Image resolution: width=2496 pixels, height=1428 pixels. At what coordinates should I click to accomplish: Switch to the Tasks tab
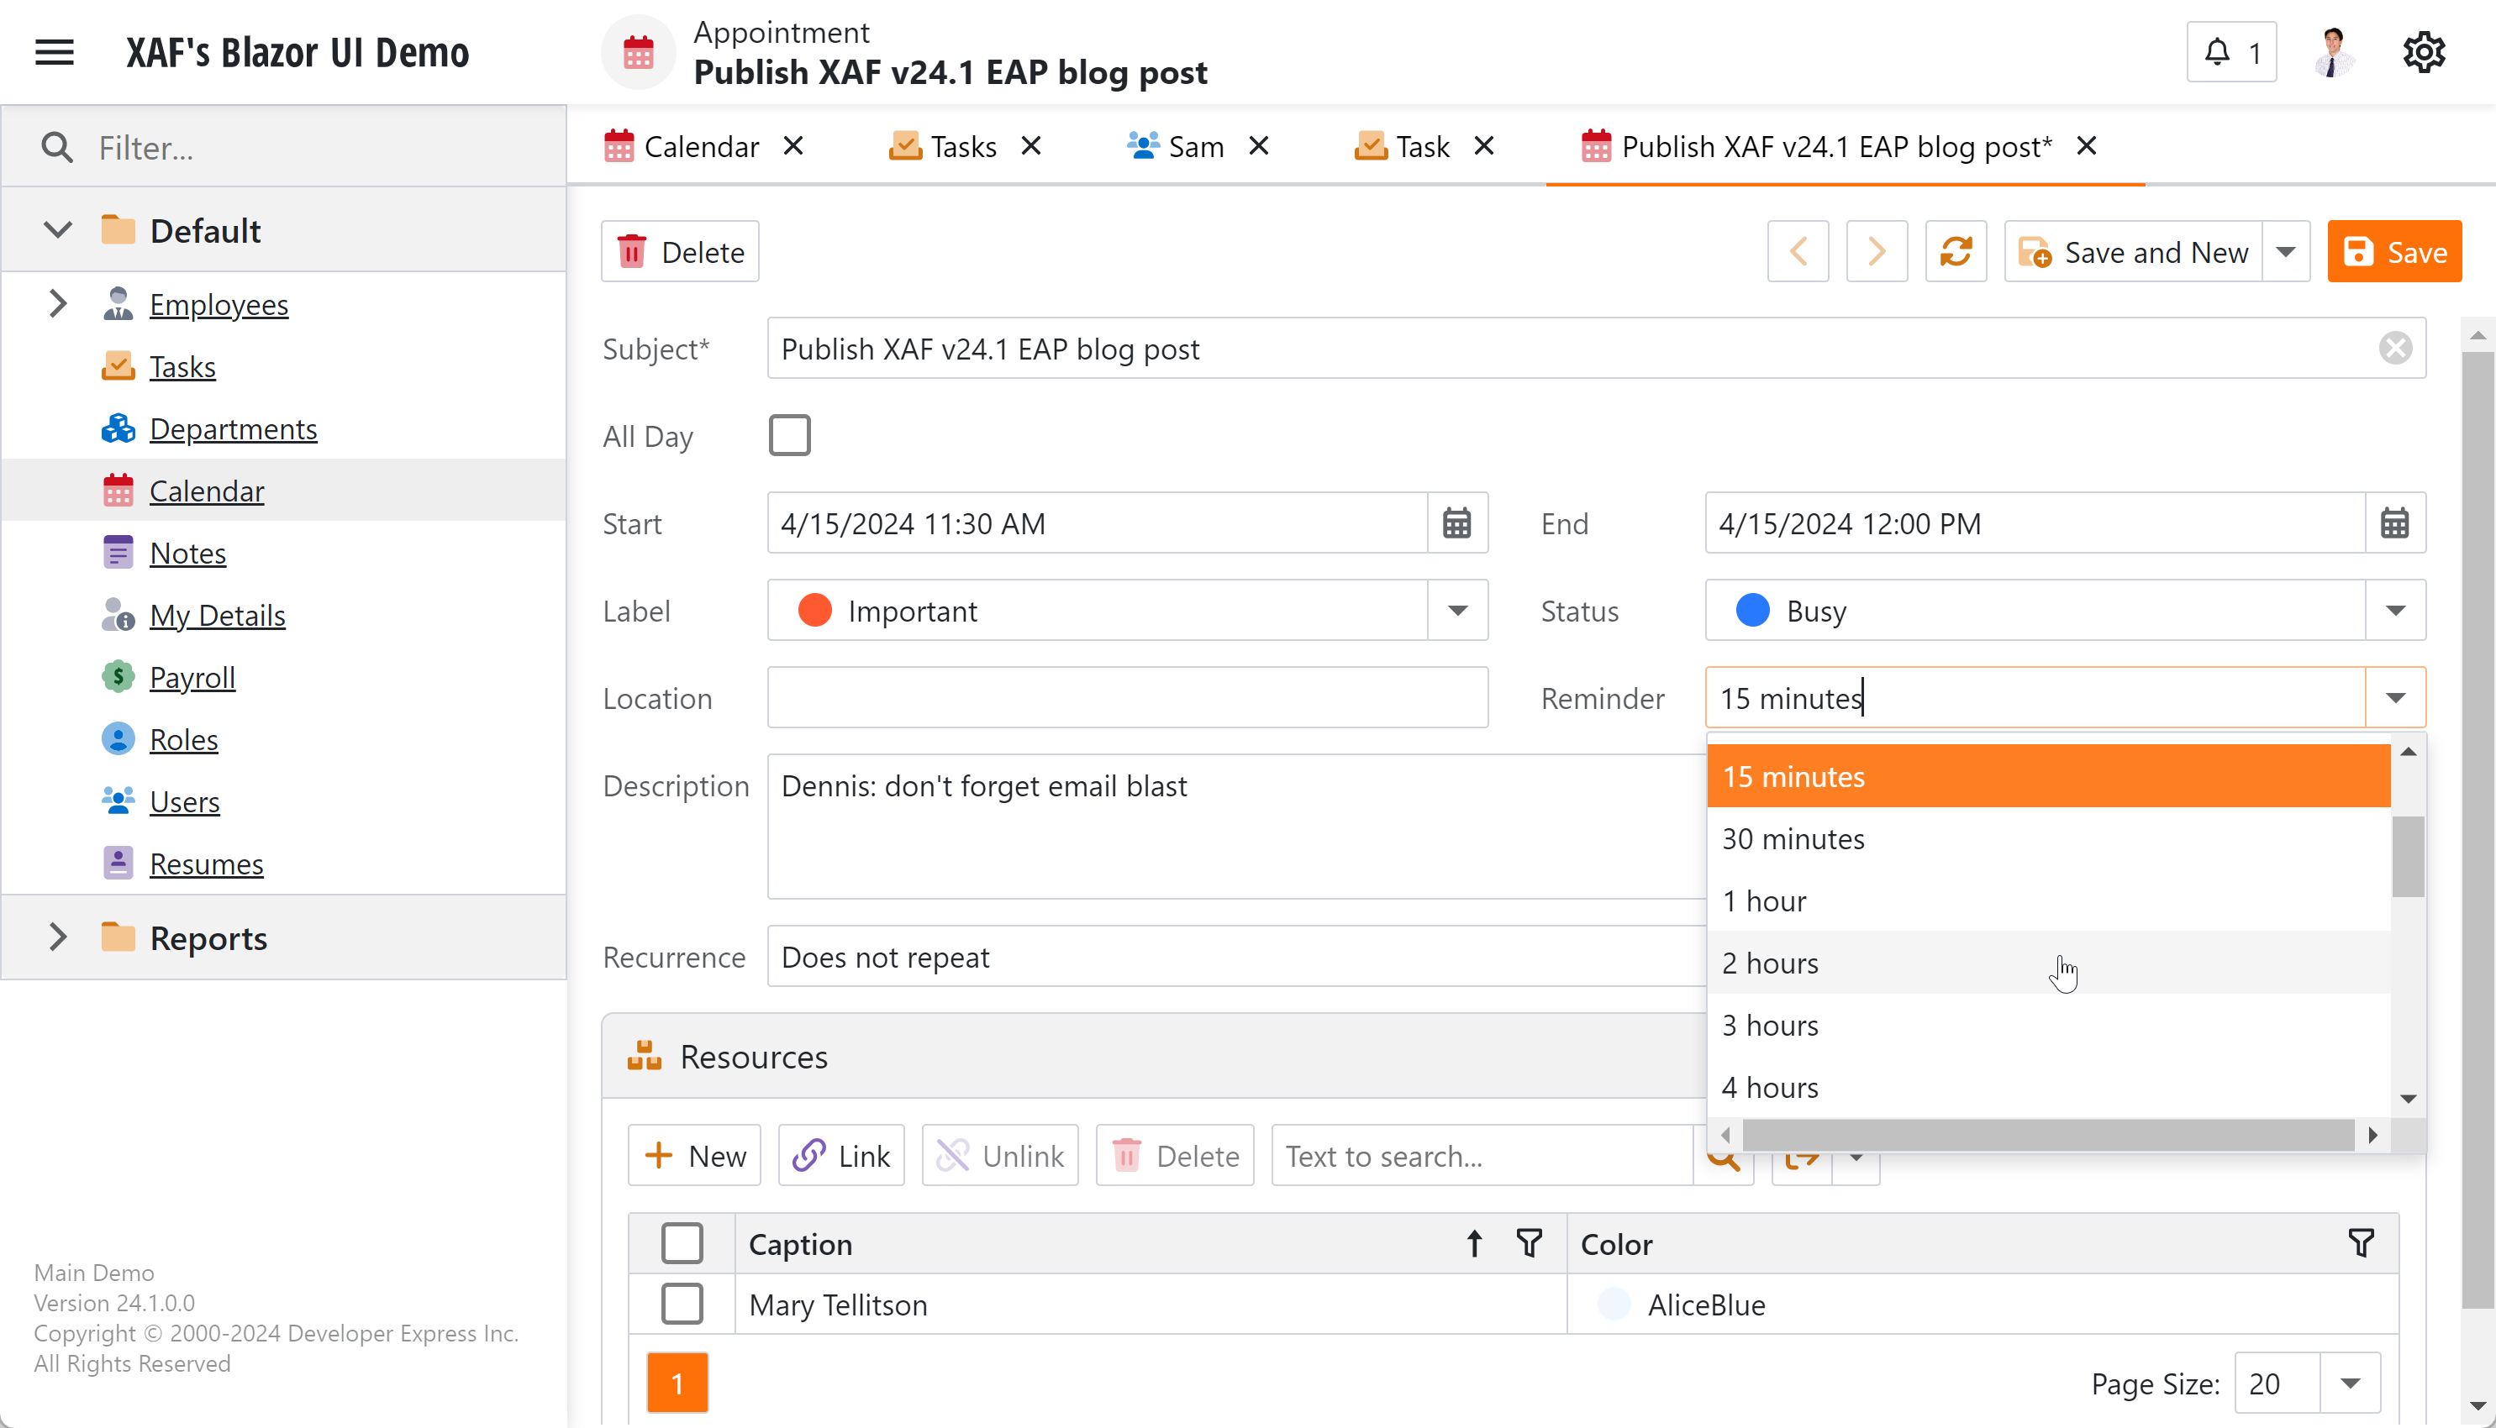[961, 147]
